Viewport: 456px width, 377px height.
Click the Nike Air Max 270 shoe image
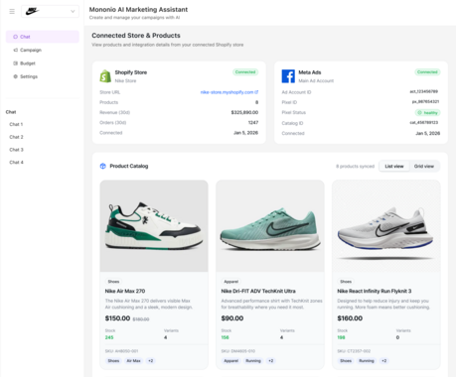[154, 226]
